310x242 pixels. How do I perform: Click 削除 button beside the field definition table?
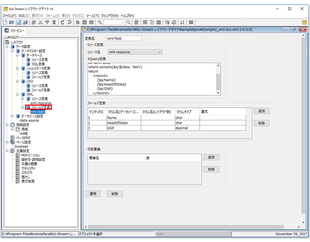click(x=261, y=123)
